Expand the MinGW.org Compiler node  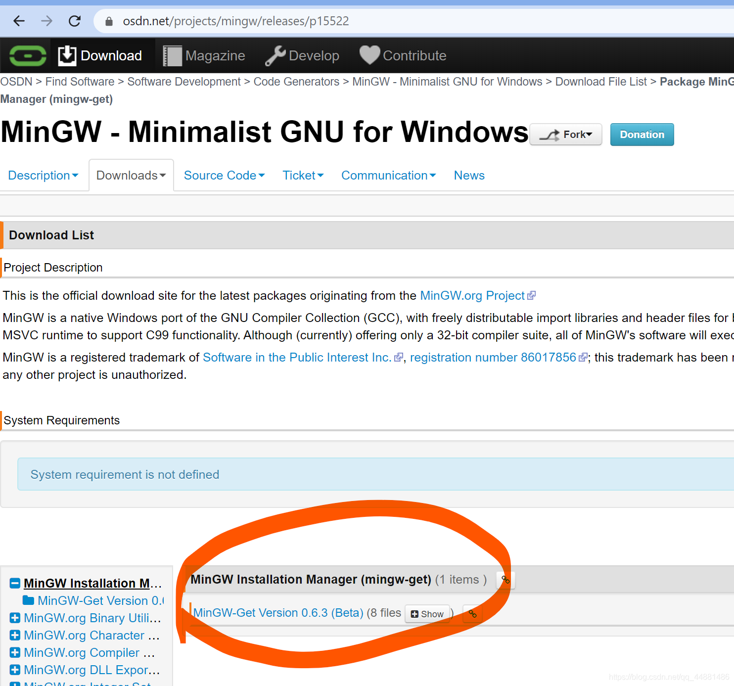click(15, 652)
